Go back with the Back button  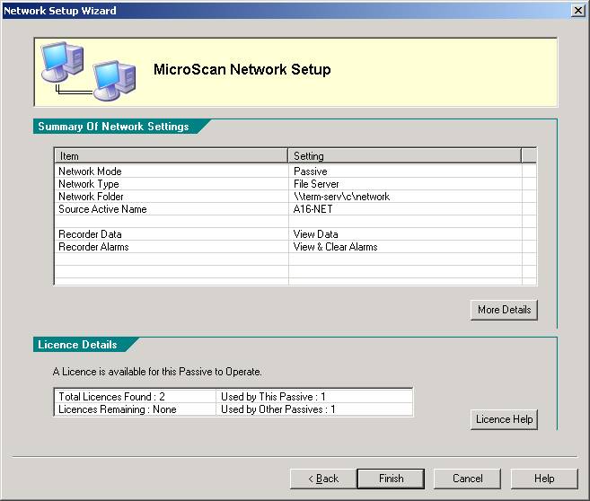click(323, 479)
